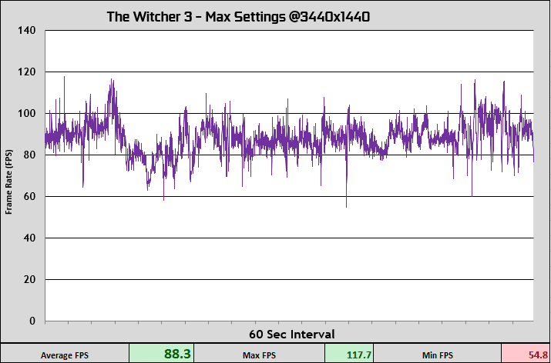Select the Frame Rate (FPS) axis title
Screen dimensions: 551x363
point(8,181)
